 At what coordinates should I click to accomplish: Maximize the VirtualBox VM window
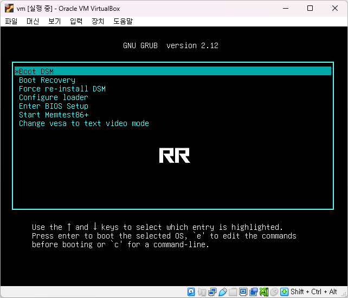(310, 9)
